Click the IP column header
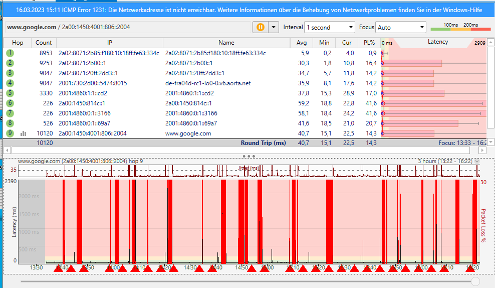The height and width of the screenshot is (288, 495). tap(109, 43)
